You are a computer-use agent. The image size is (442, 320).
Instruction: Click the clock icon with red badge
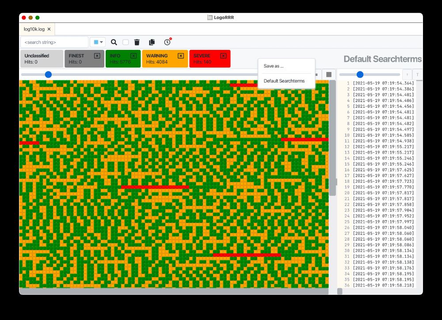[168, 42]
